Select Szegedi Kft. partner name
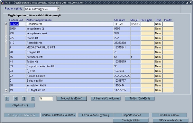Screen dimensions: 193x123 pyautogui.click(x=70, y=52)
